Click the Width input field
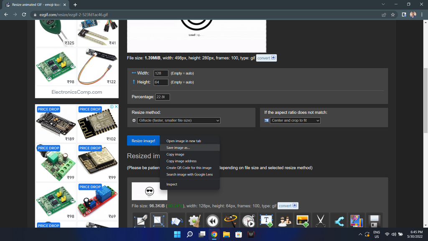Image resolution: width=428 pixels, height=241 pixels. pyautogui.click(x=161, y=73)
